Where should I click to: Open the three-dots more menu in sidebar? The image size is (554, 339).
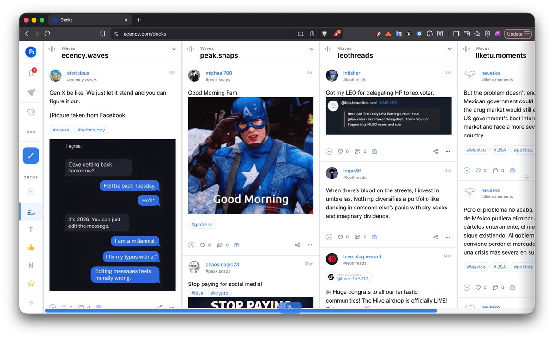31,132
